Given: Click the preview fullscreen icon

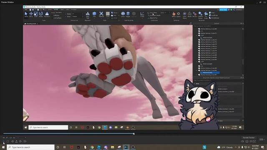Looking at the screenshot, I should pyautogui.click(x=254, y=141).
